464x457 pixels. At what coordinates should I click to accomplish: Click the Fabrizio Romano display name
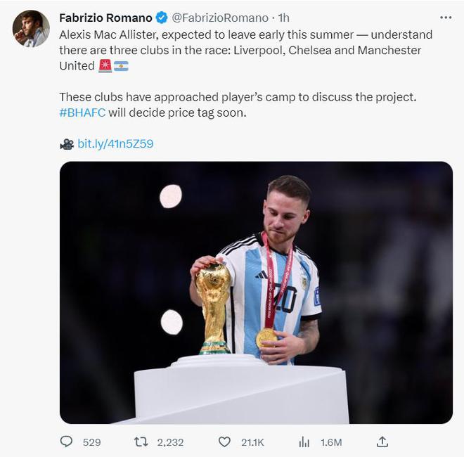tap(105, 18)
